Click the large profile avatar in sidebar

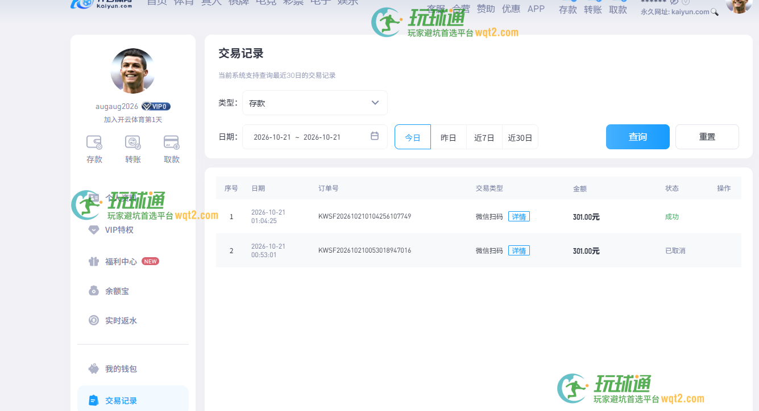pyautogui.click(x=133, y=71)
